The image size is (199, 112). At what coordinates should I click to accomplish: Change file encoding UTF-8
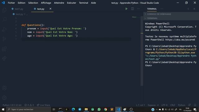click(x=164, y=105)
